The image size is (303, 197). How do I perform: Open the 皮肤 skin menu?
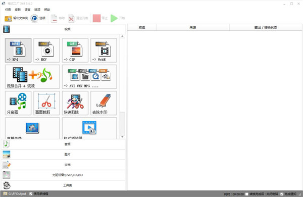[18, 10]
